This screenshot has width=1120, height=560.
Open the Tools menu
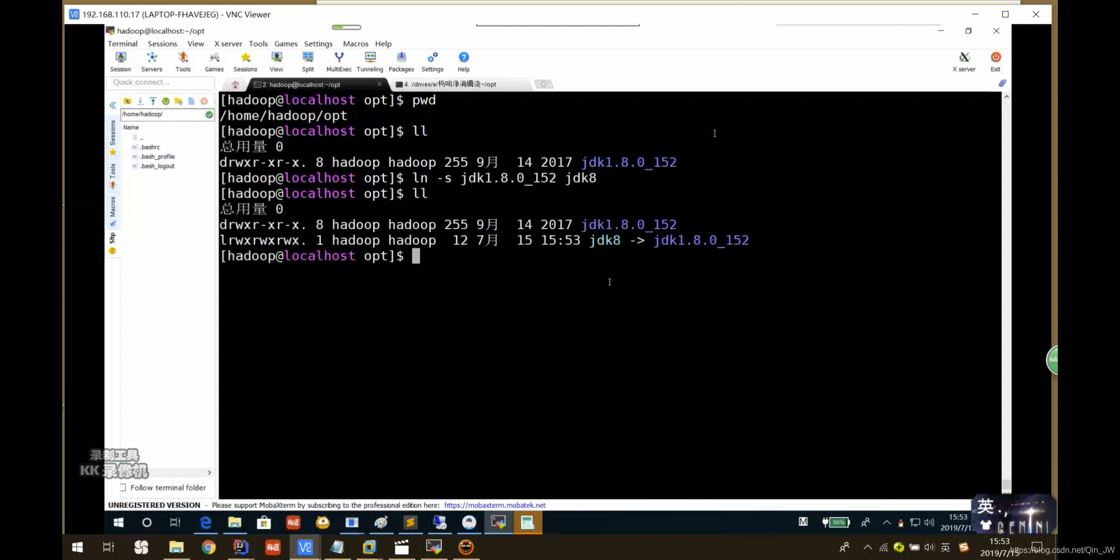coord(258,44)
